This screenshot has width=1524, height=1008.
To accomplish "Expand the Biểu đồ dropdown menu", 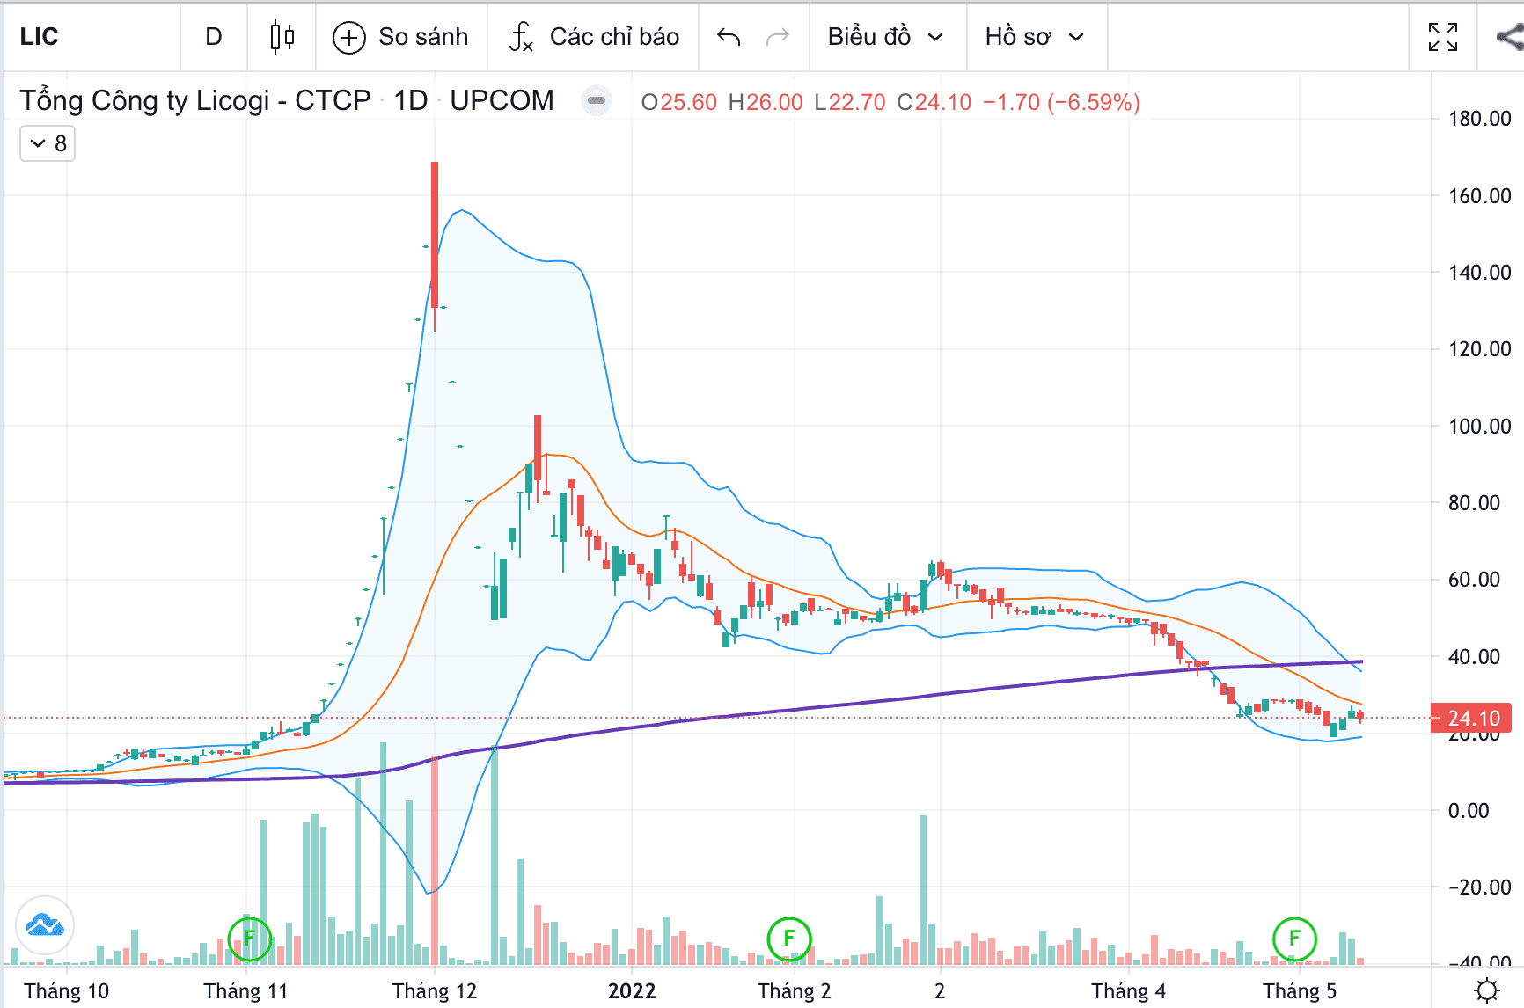I will [887, 37].
